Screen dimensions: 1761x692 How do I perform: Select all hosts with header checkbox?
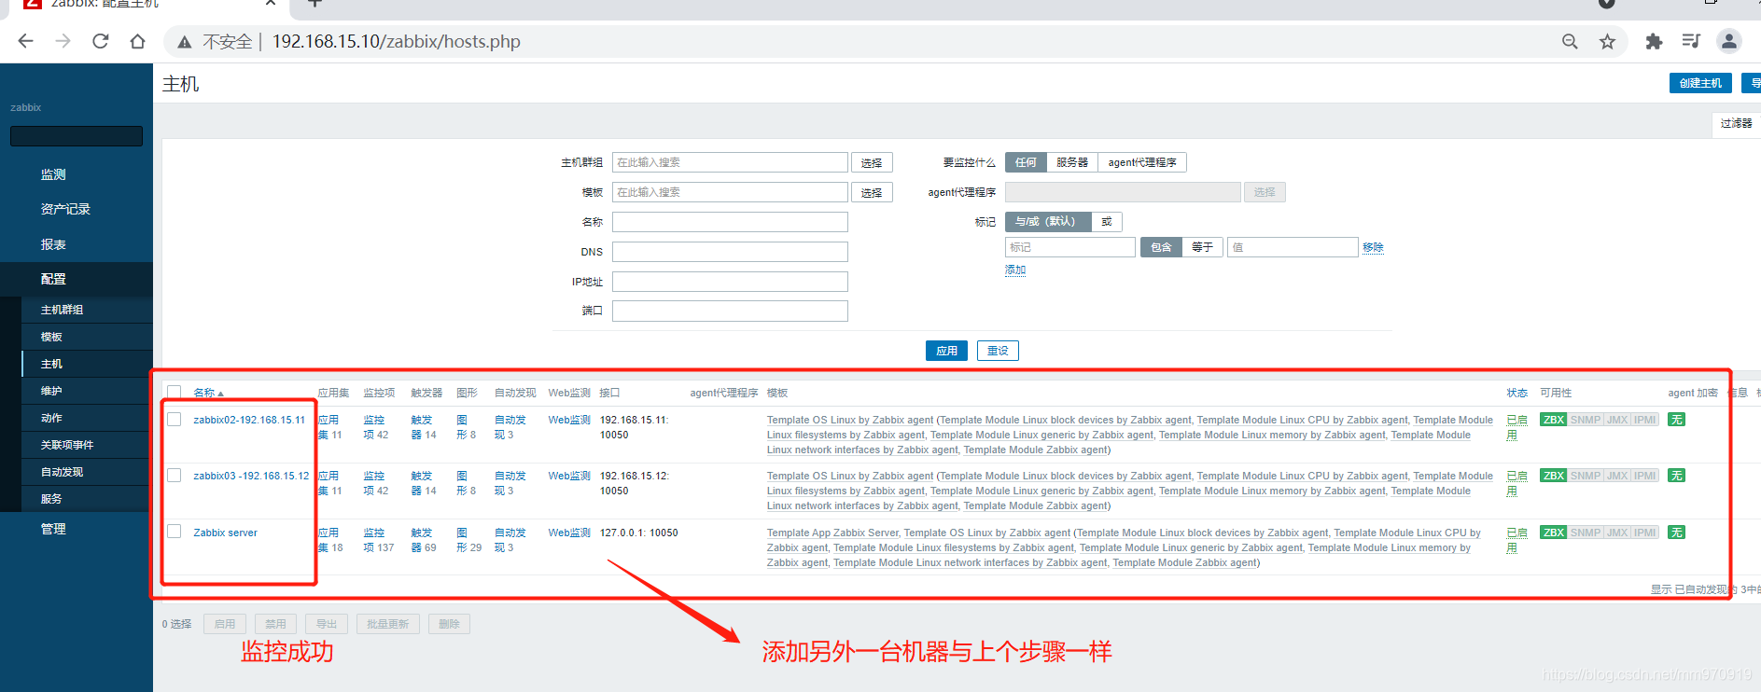175,392
